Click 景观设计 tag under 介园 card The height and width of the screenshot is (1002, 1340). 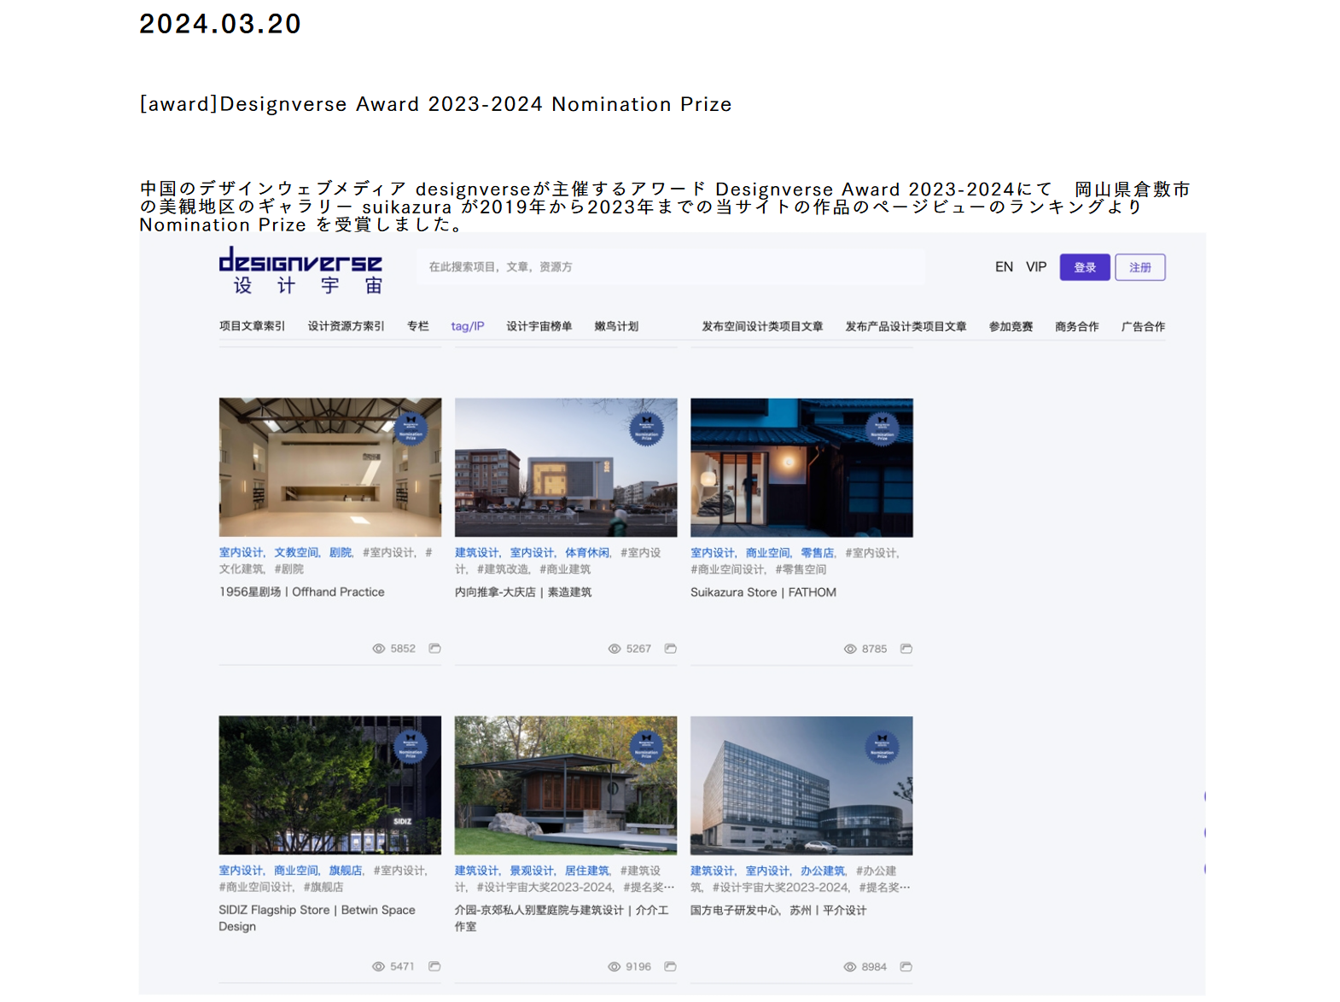[533, 871]
